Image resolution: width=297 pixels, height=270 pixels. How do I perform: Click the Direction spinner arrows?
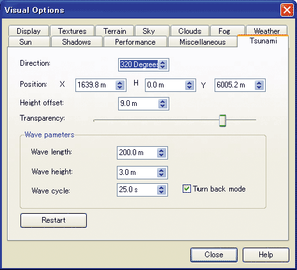(163, 64)
